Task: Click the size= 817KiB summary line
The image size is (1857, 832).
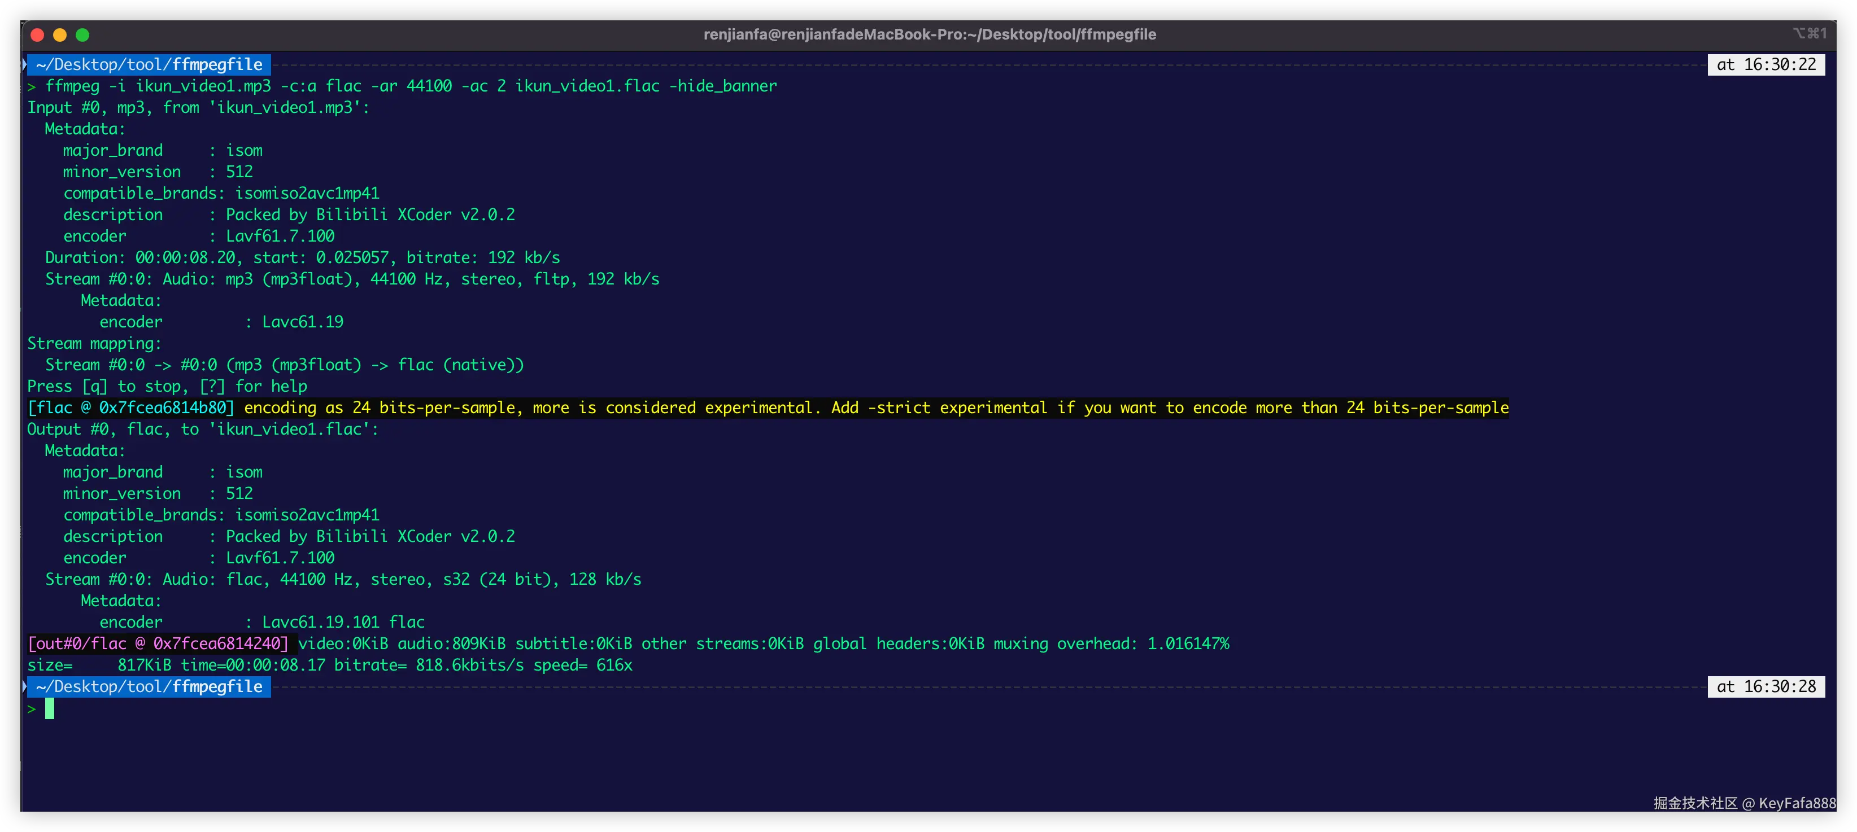Action: [x=329, y=665]
